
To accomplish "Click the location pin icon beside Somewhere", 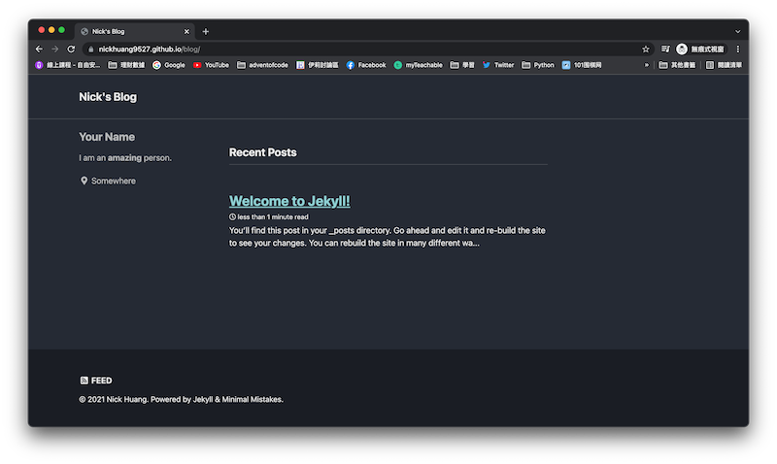I will [x=84, y=181].
